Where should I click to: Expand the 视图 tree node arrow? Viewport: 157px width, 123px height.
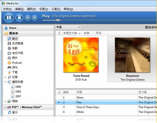[5, 77]
